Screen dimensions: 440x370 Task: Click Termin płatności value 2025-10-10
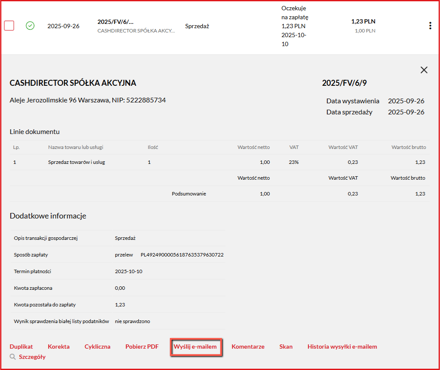tap(128, 271)
